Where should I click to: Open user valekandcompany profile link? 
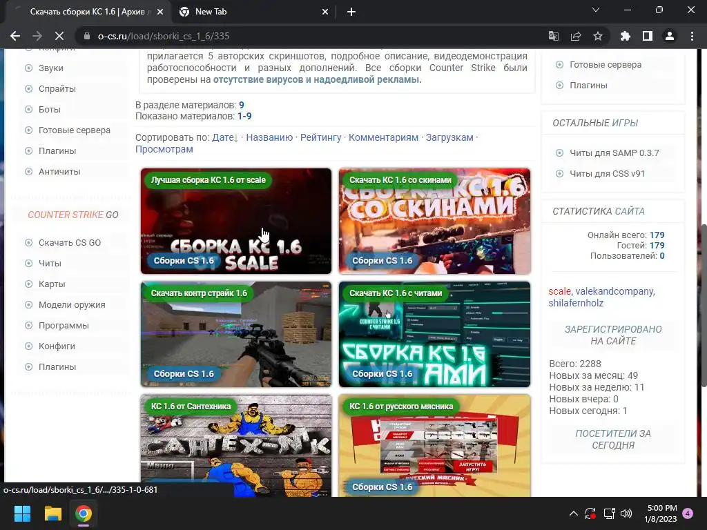[614, 292]
